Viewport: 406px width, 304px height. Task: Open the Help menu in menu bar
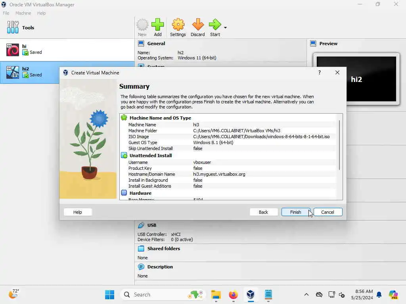click(41, 13)
